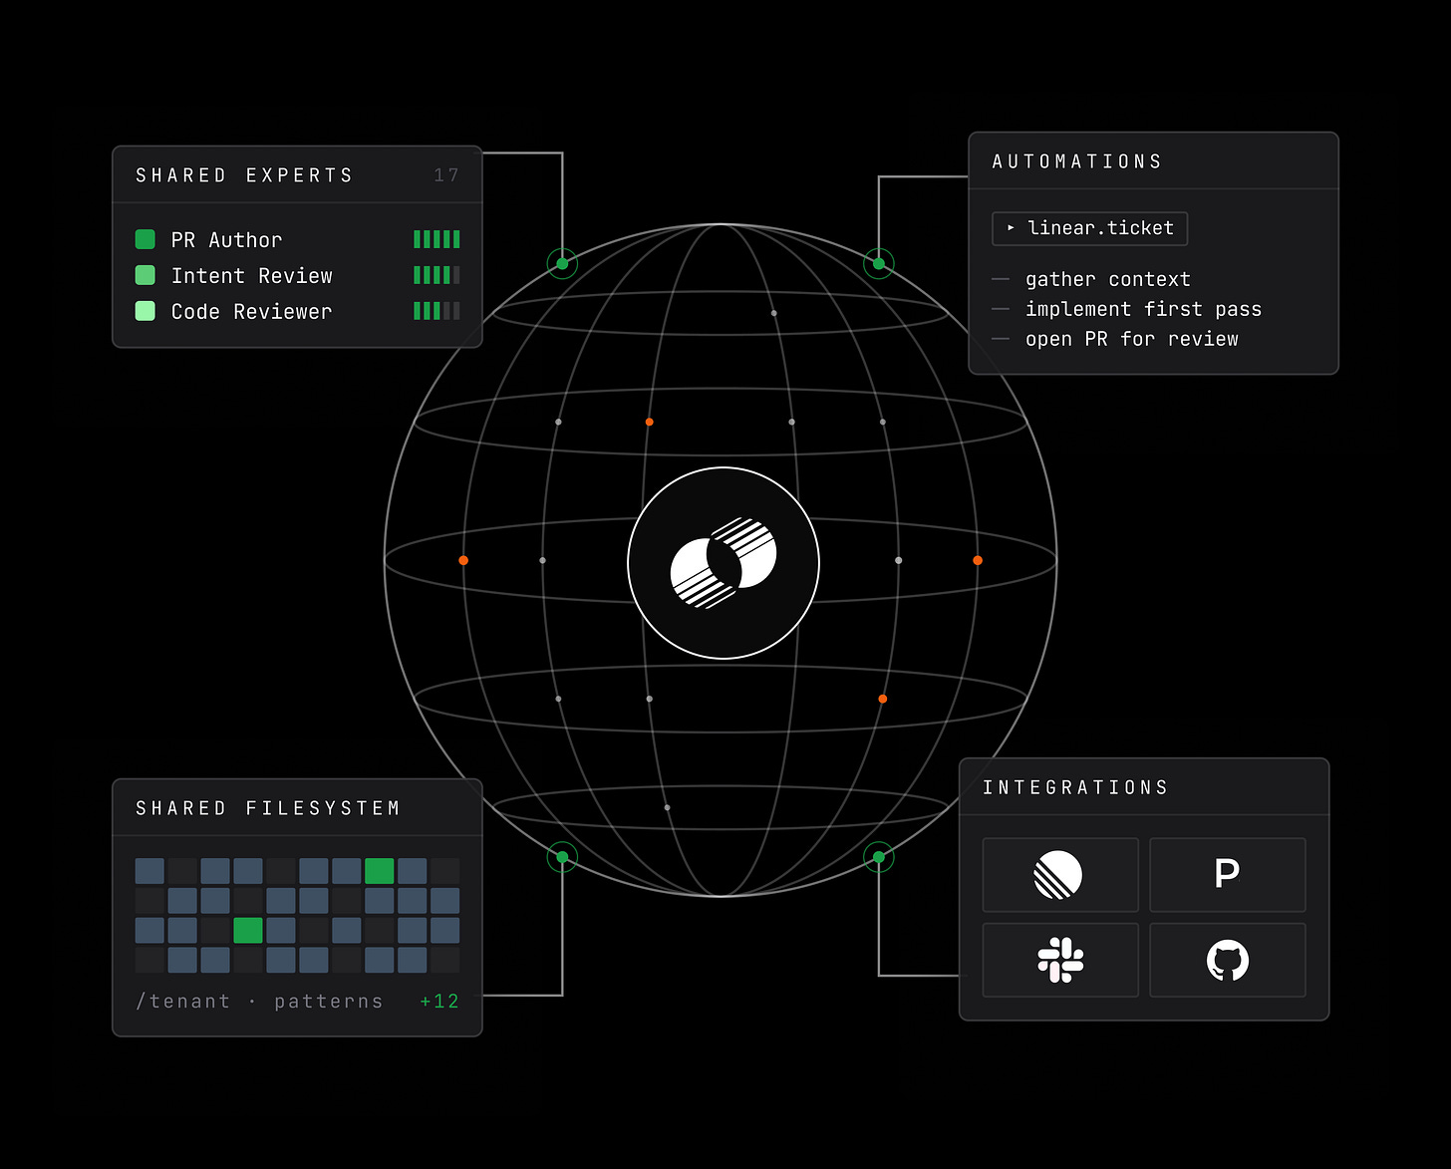Click the linear.ticket trigger chip
The height and width of the screenshot is (1169, 1451).
coord(1090,228)
